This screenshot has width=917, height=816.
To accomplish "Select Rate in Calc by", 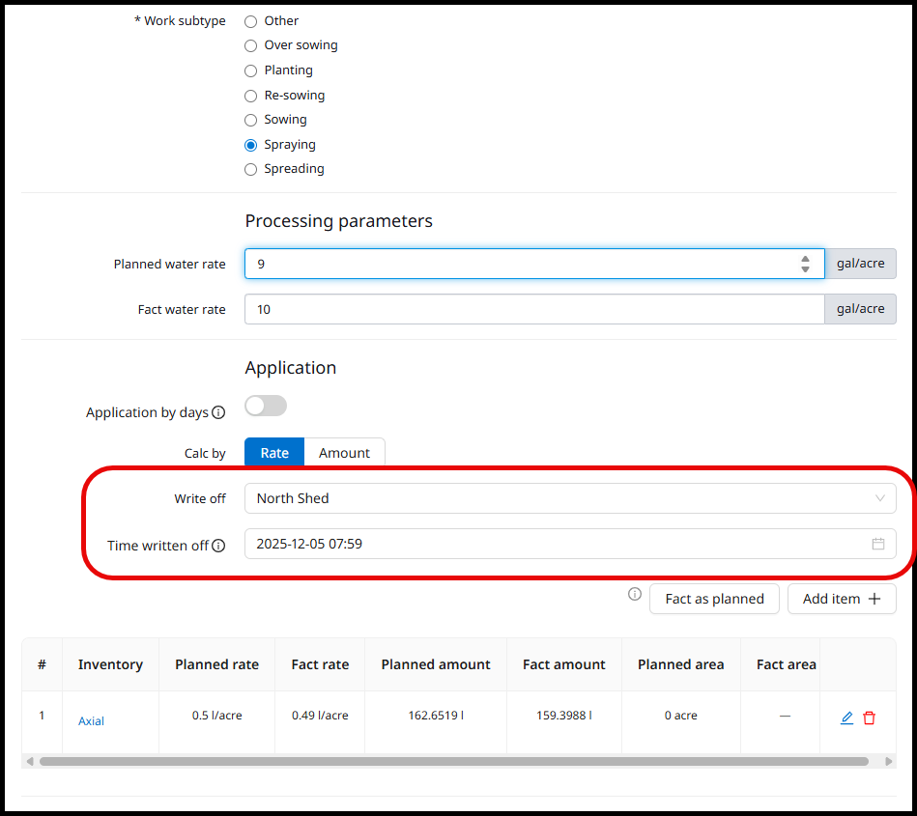I will (274, 453).
